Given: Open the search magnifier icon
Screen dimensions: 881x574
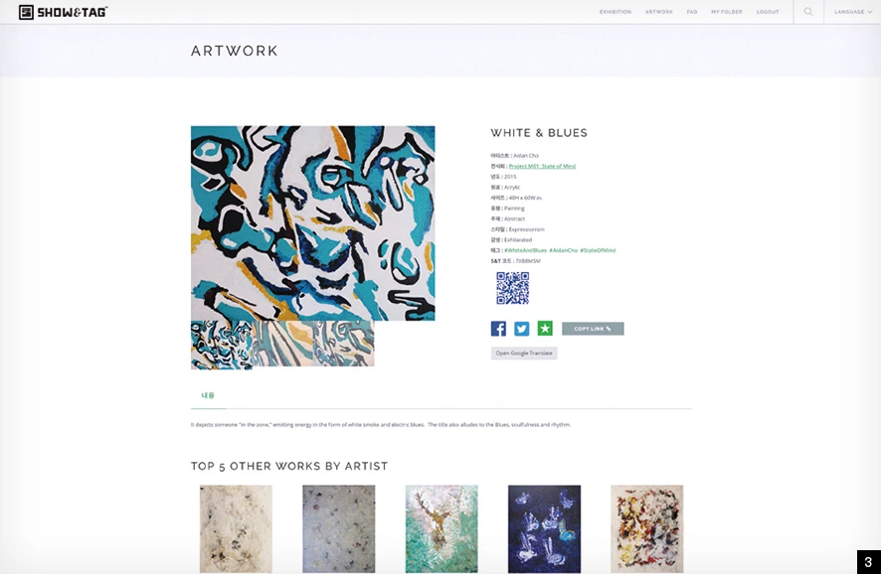Looking at the screenshot, I should coord(808,12).
